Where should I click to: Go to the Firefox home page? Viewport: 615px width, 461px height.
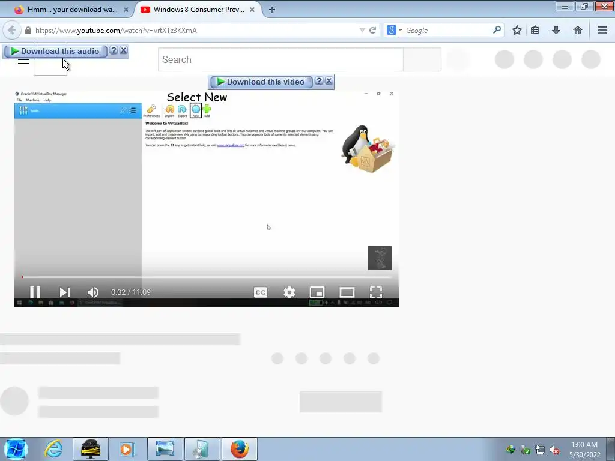coord(578,30)
